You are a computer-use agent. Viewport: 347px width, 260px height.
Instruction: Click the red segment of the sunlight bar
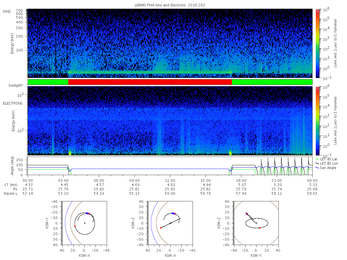pyautogui.click(x=150, y=82)
